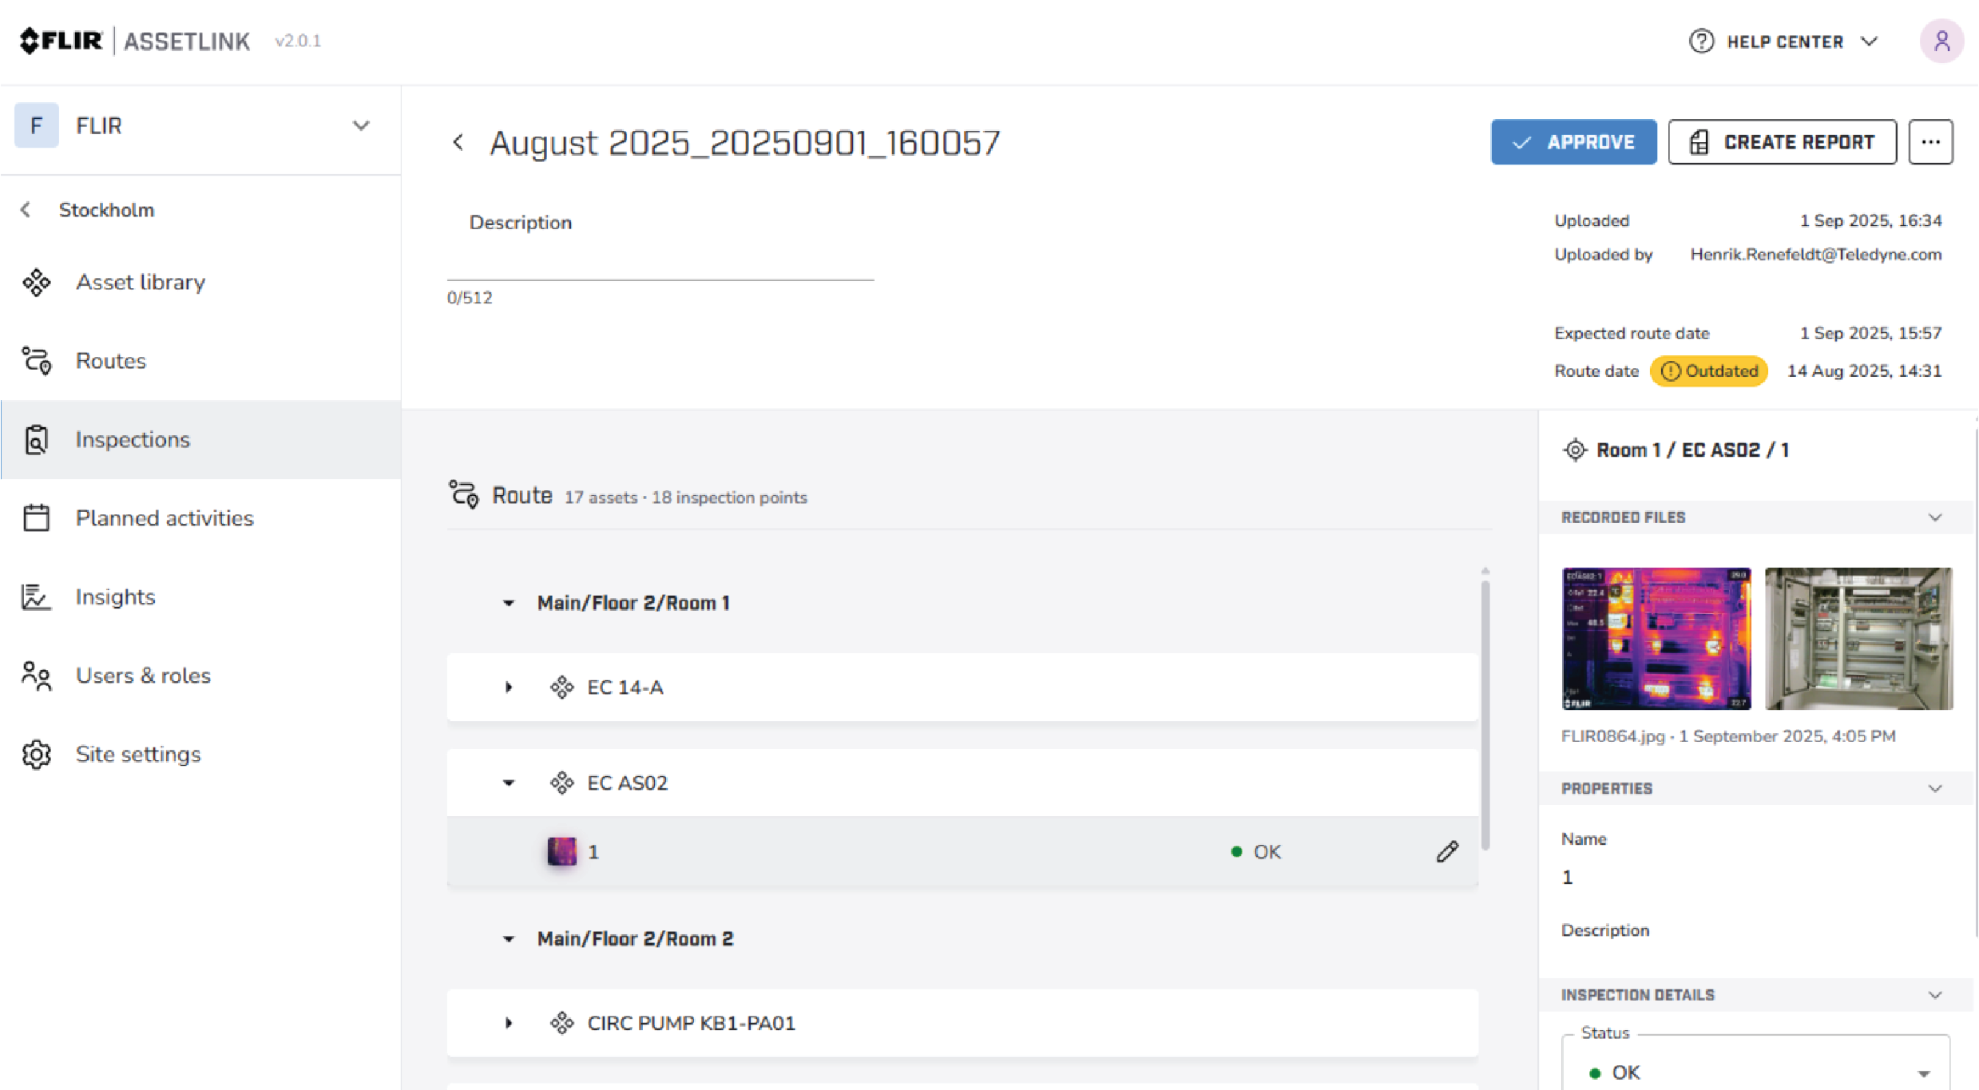Screen dimensions: 1979x1090
Task: Click the Help Center question mark icon
Action: click(1701, 42)
